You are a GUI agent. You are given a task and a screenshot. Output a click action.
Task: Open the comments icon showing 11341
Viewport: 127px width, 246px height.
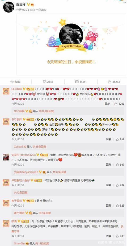(x=77, y=82)
